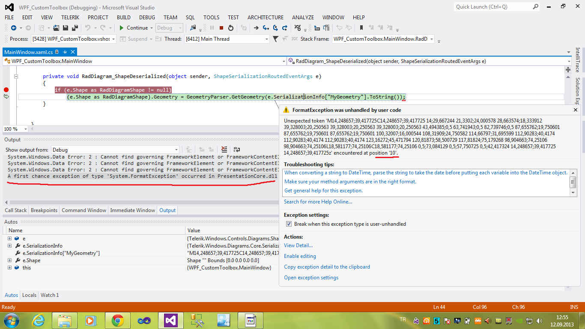The height and width of the screenshot is (329, 585).
Task: Click 'Enable editing' link
Action: click(300, 256)
